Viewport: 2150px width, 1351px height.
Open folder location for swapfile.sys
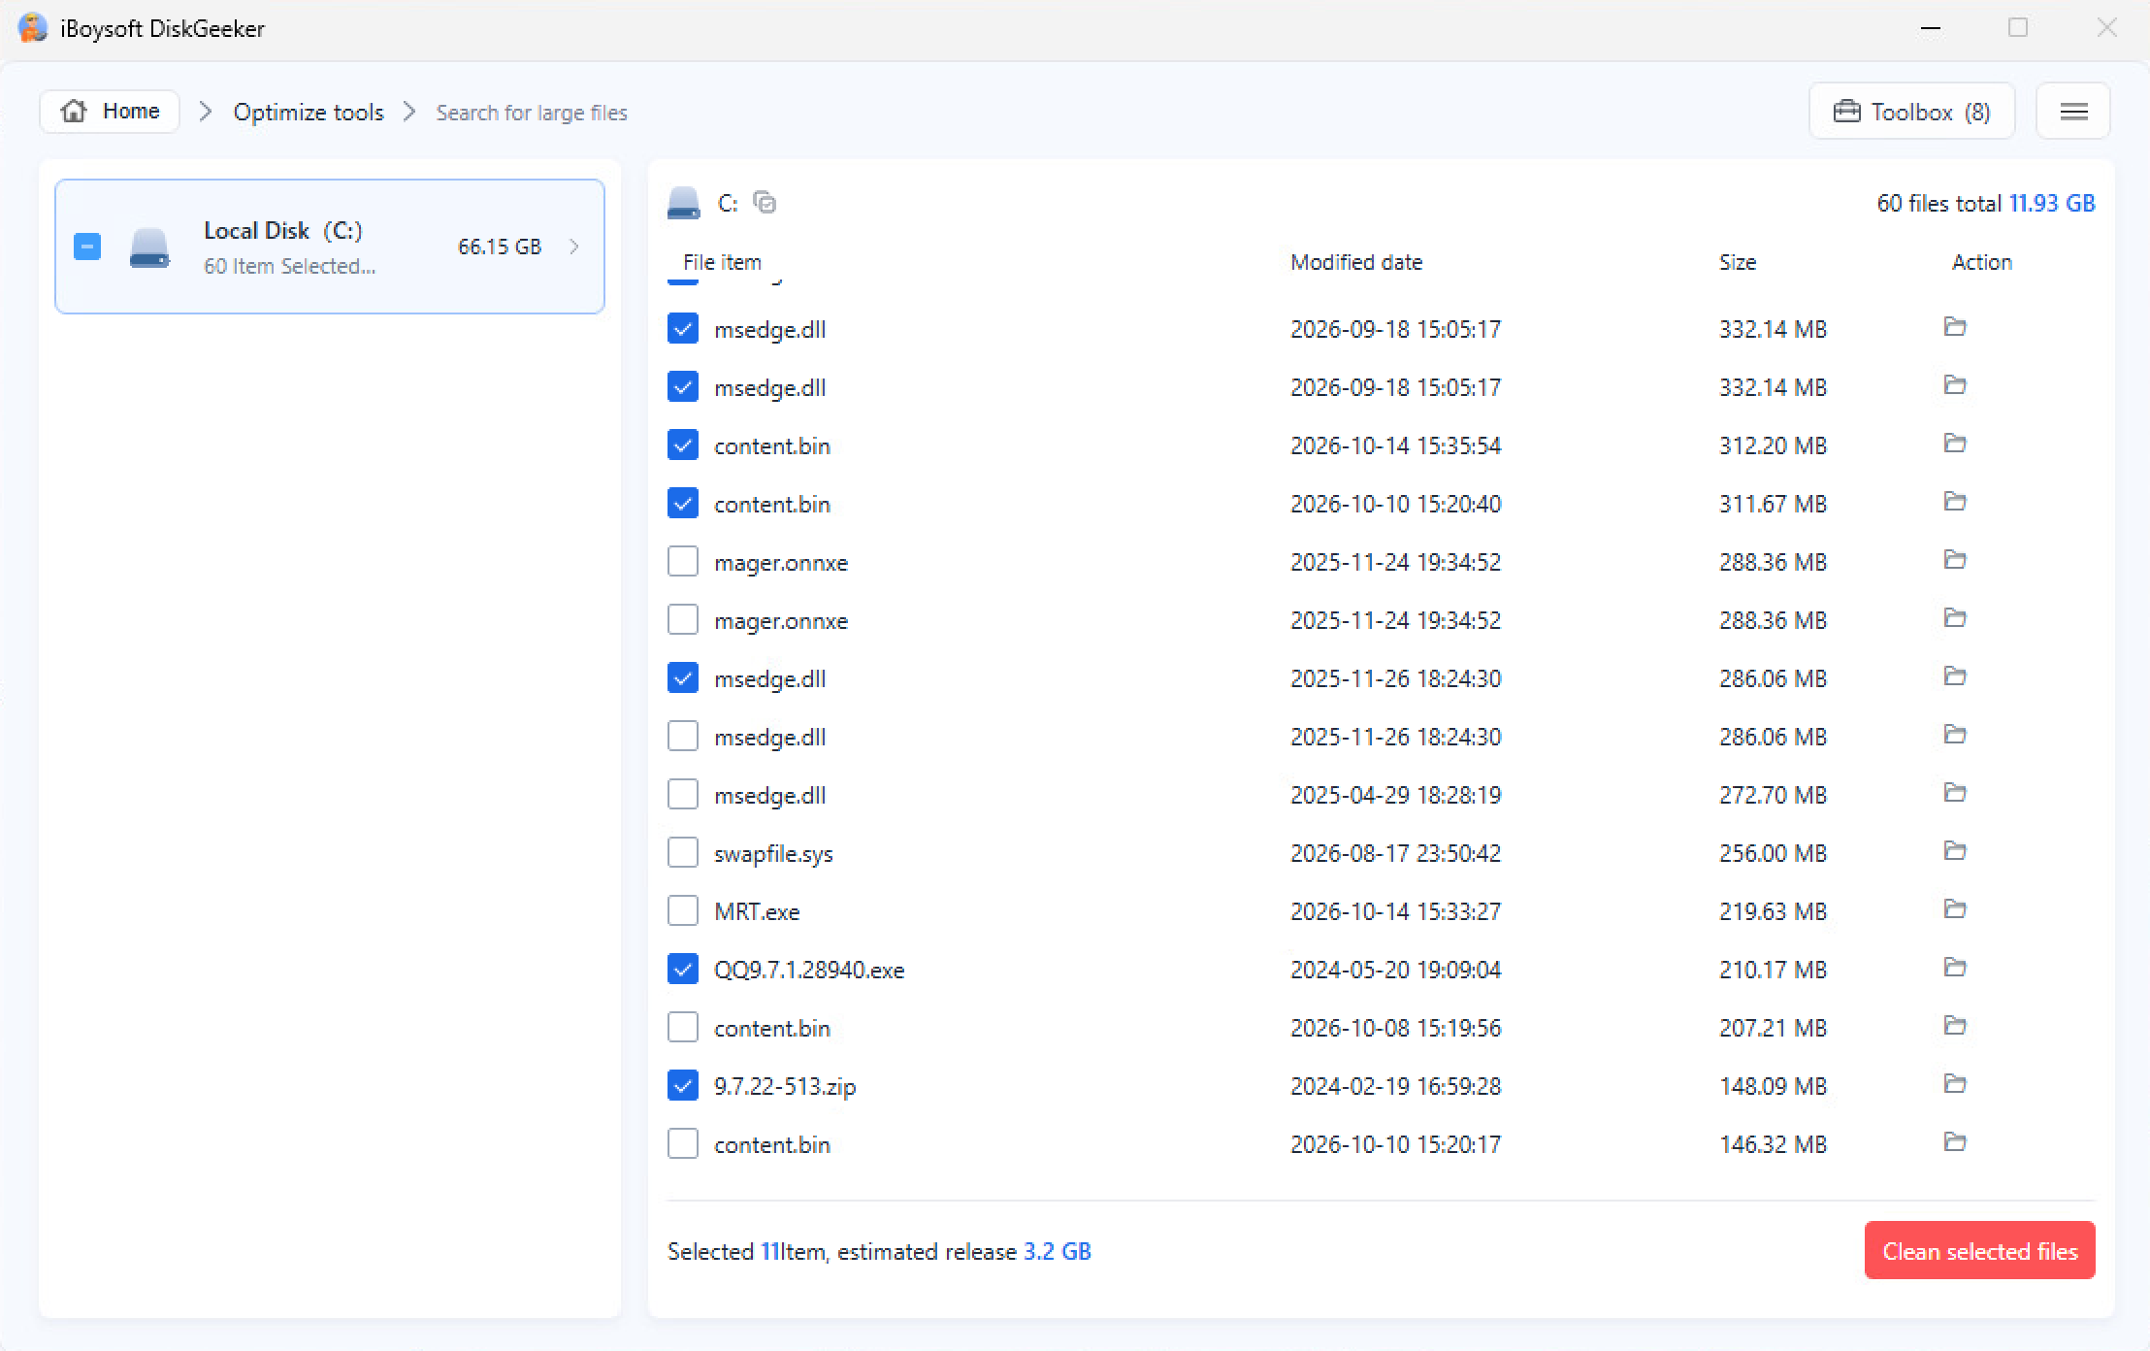pyautogui.click(x=1955, y=851)
